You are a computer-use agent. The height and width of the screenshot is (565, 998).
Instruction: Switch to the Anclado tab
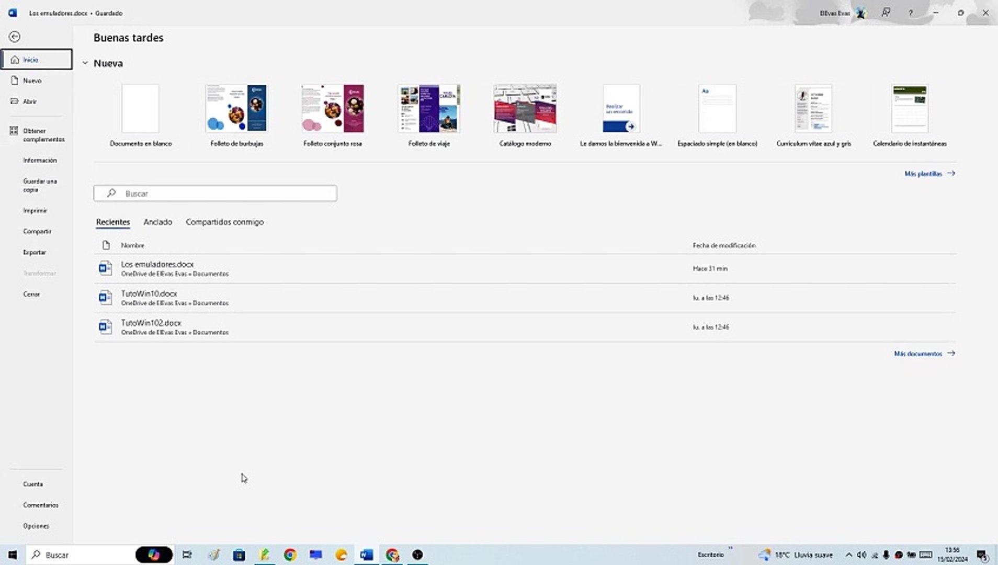point(158,222)
